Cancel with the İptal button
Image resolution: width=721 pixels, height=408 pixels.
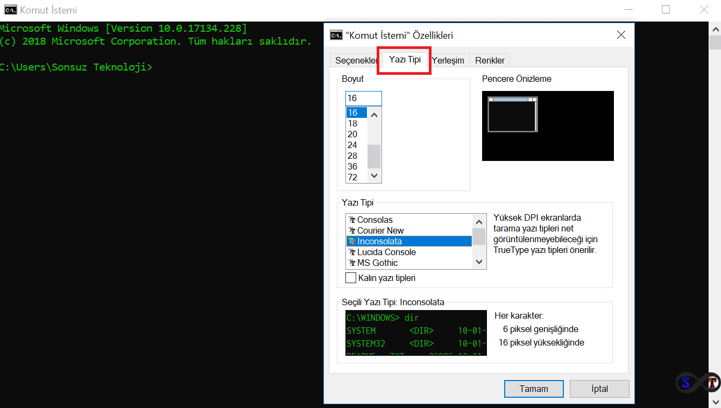click(x=599, y=389)
